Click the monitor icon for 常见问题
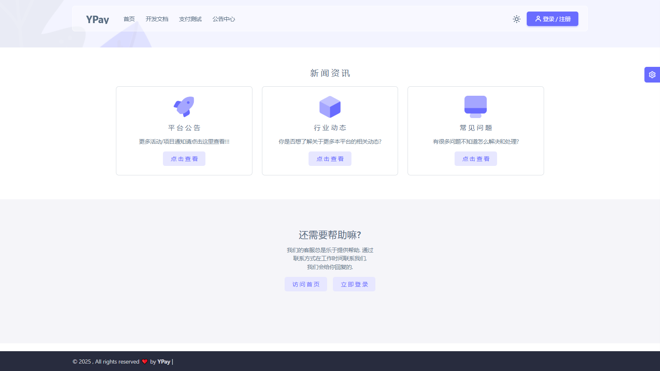Image resolution: width=660 pixels, height=371 pixels. pos(476,107)
